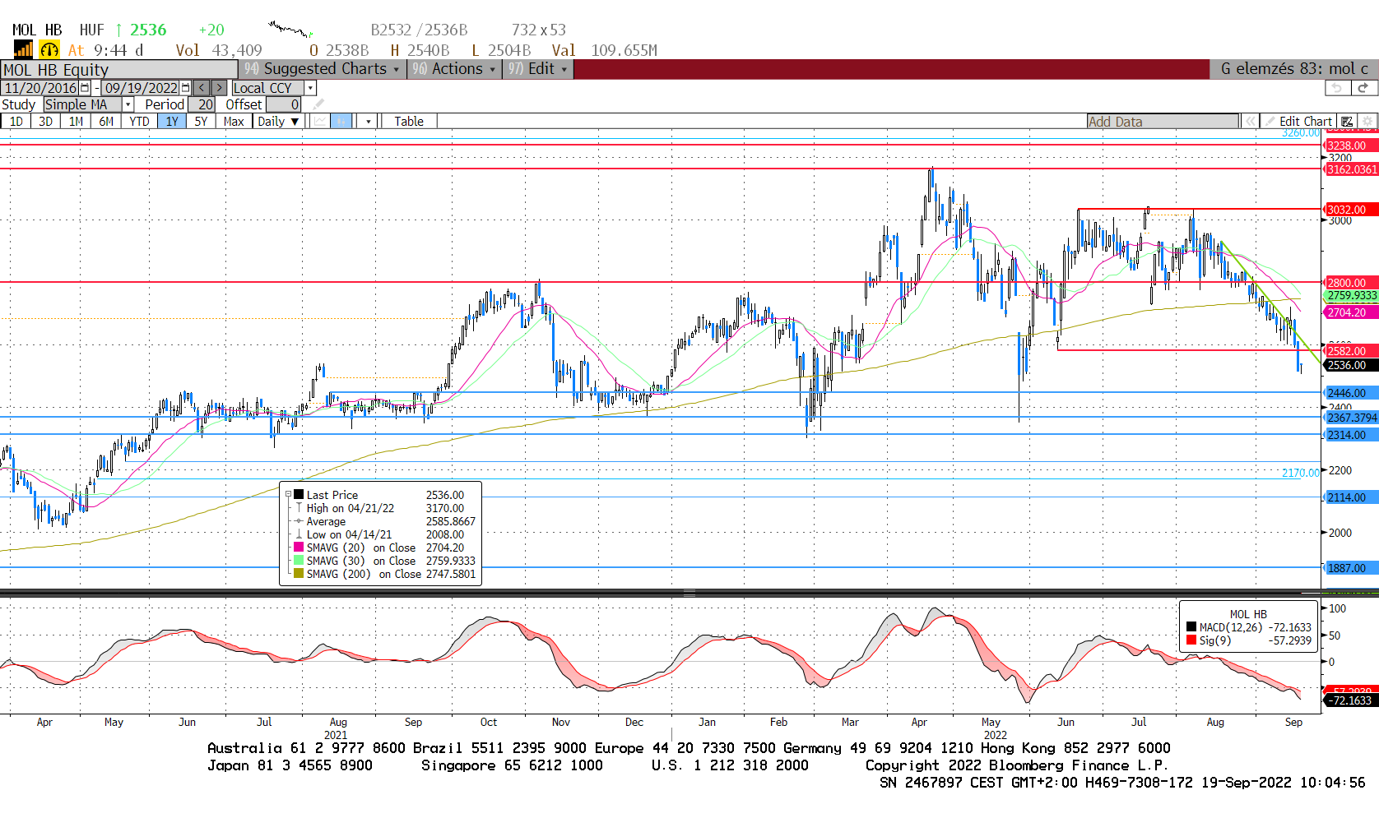1379x818 pixels.
Task: Expand the Suggested Charts menu
Action: [x=324, y=69]
